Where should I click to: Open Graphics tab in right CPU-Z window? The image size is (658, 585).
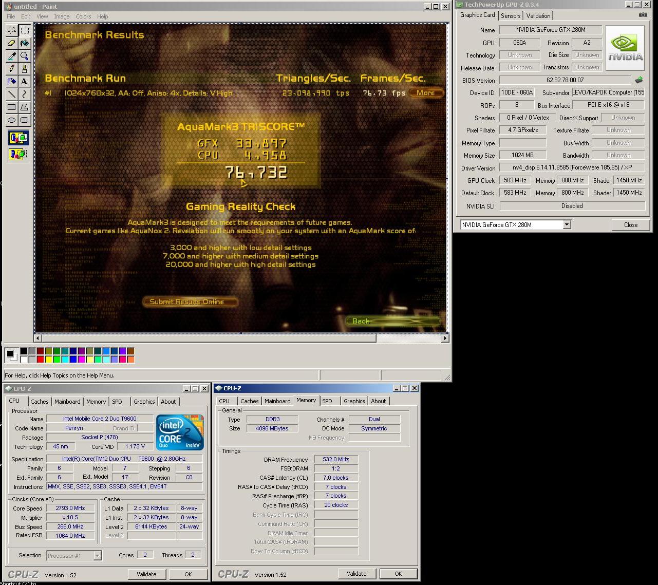tap(354, 401)
